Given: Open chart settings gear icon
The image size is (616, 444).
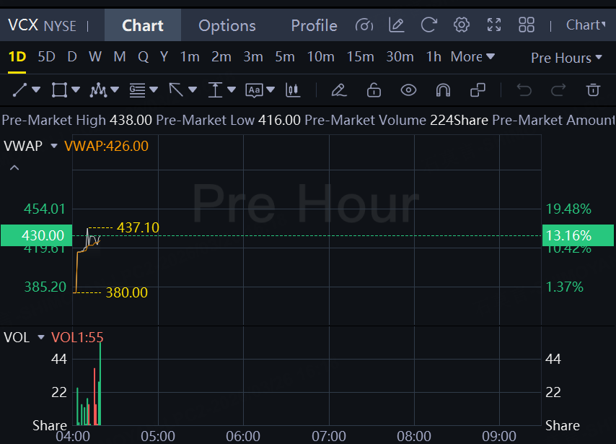Looking at the screenshot, I should click(x=462, y=25).
